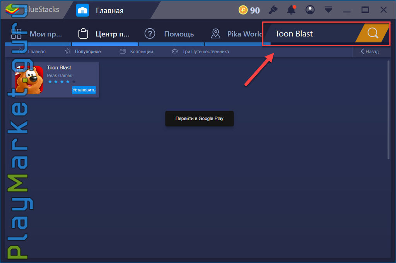
Task: Maximize the BlueStacks window
Action: 365,10
